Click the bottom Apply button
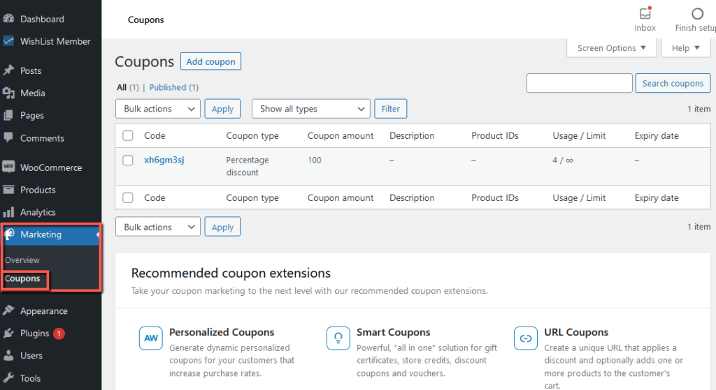The image size is (716, 390). click(222, 227)
